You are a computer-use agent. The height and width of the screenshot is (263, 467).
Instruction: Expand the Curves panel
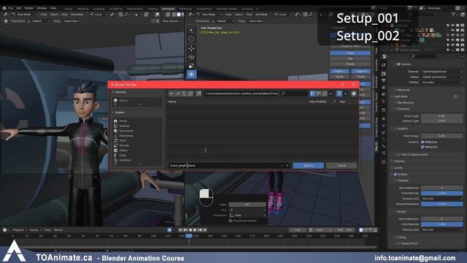[x=398, y=167]
